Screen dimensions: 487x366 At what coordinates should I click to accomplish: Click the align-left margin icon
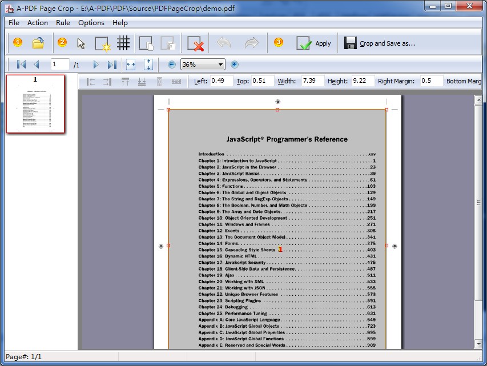click(90, 82)
